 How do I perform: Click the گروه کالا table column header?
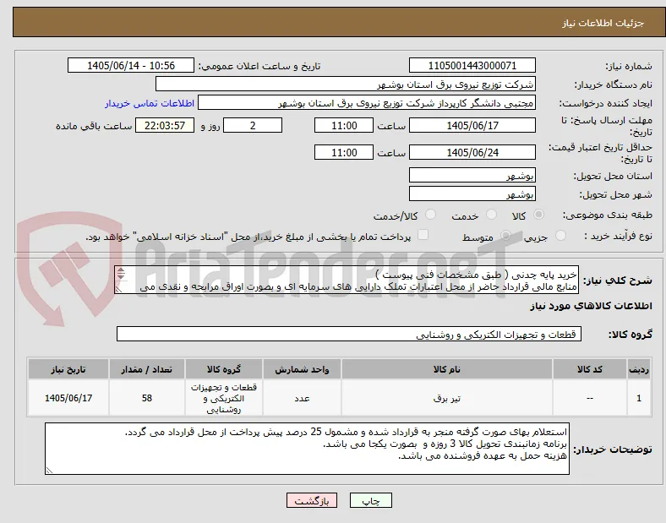[224, 369]
